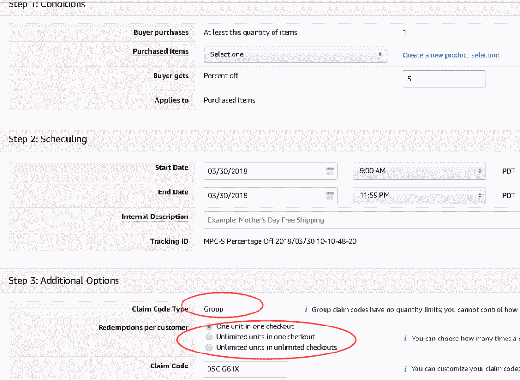
Task: Open the End Date calendar picker icon
Action: click(330, 195)
